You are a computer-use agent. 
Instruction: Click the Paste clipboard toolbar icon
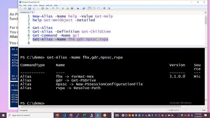click(43, 9)
